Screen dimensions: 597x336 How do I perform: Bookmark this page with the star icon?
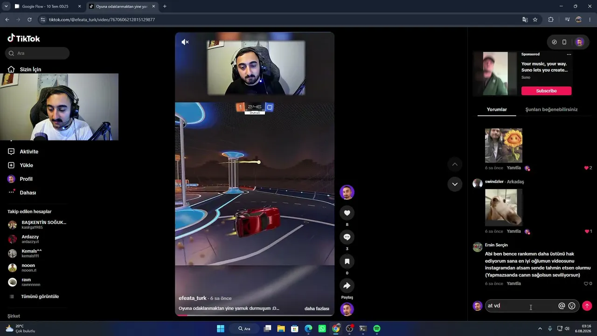point(535,20)
